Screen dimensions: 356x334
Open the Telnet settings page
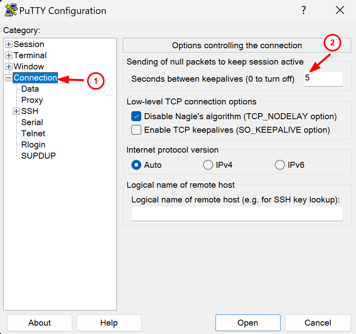(x=33, y=134)
